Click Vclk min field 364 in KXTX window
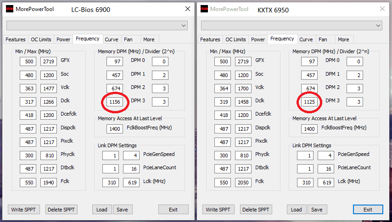 (223, 89)
